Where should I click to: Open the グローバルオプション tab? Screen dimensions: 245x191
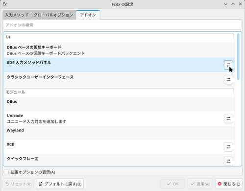click(53, 15)
